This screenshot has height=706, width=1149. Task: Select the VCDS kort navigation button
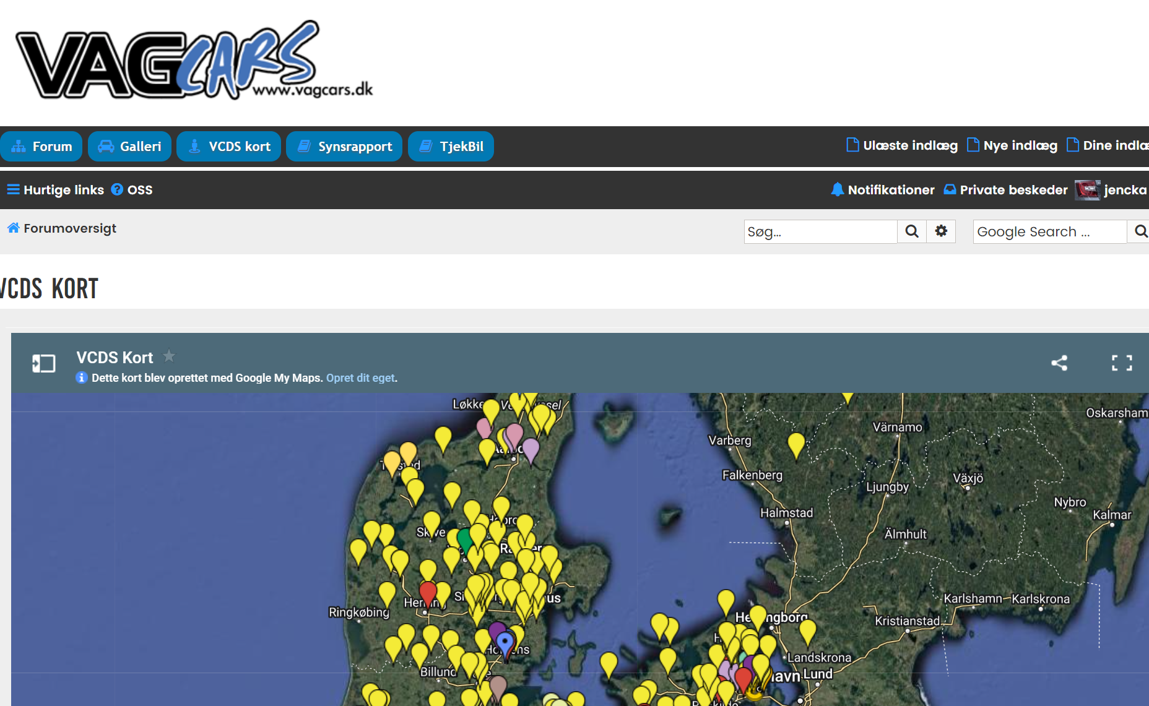[x=228, y=146]
